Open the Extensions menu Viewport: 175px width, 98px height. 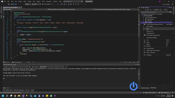49,1
